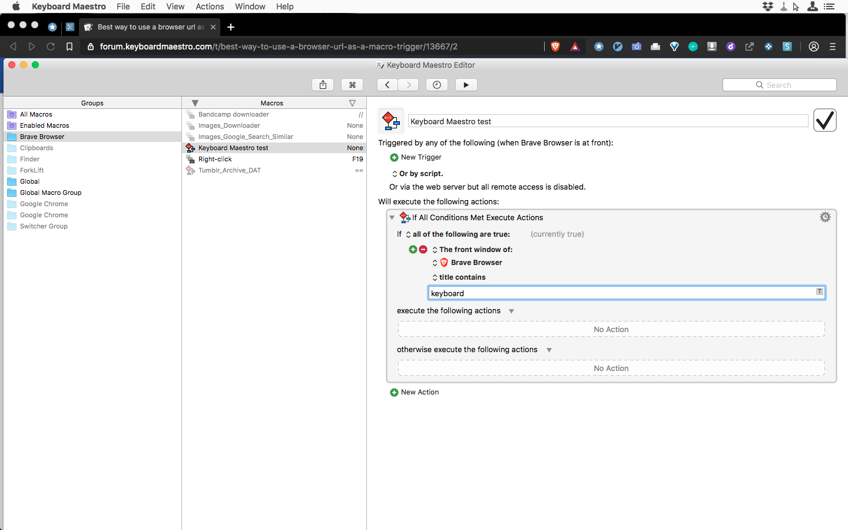
Task: Select the 'Best way to use a browser url' tab
Action: (x=150, y=27)
